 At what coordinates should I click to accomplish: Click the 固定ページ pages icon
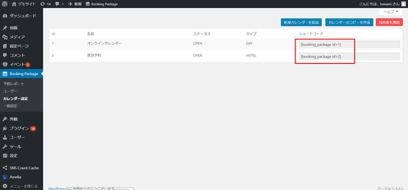(x=5, y=46)
